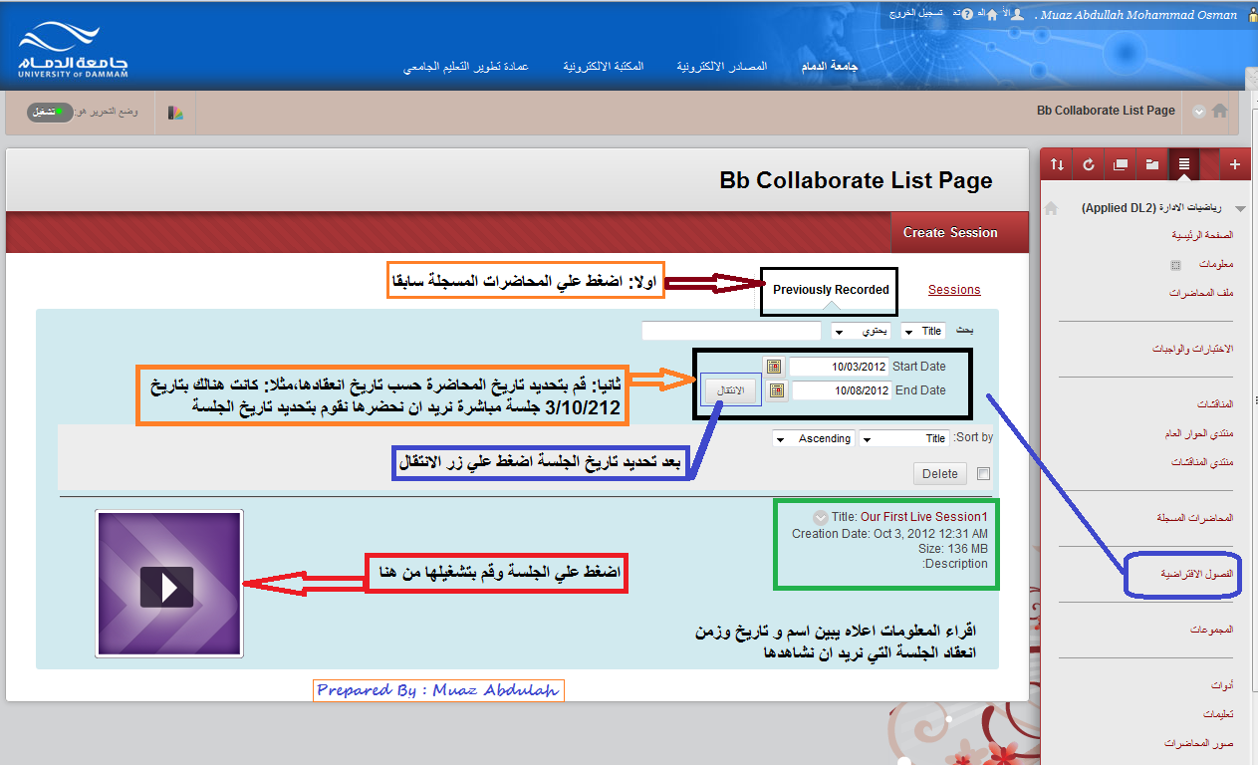Click the home icon beside the course title
The image size is (1258, 768).
pos(1050,208)
